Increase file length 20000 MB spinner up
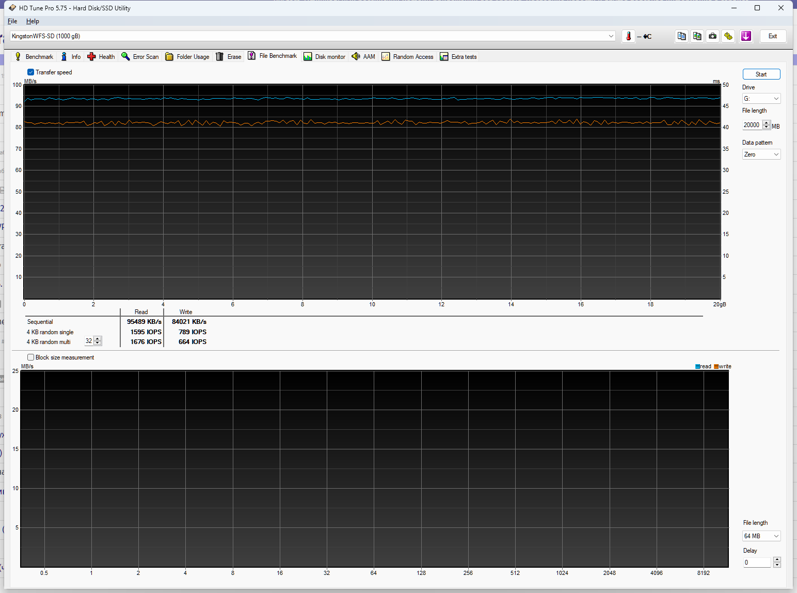 click(x=767, y=123)
